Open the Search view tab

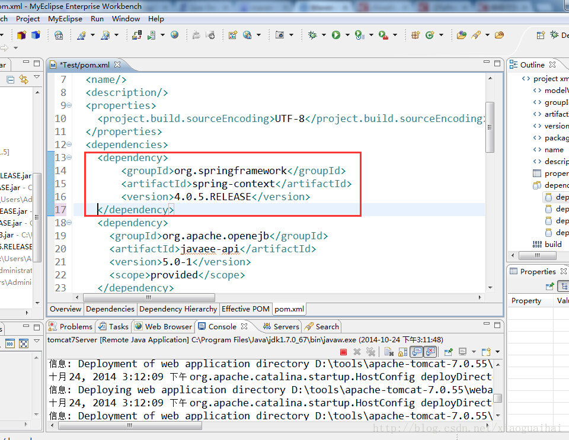point(322,326)
